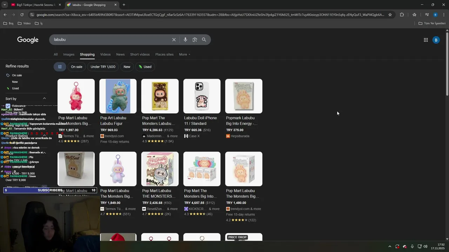Switch to the Images tab

point(69,54)
